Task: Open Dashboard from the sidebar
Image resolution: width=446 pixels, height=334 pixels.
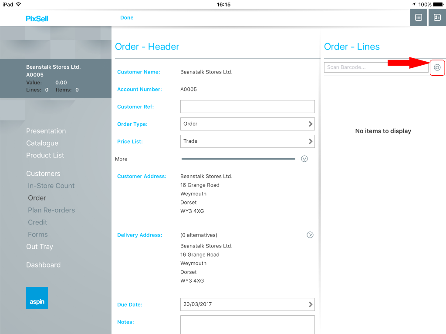Action: click(43, 265)
